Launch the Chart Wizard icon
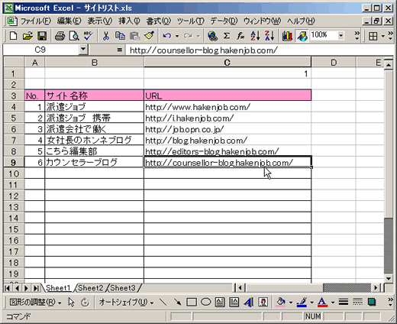The height and width of the screenshot is (324, 397). [287, 36]
